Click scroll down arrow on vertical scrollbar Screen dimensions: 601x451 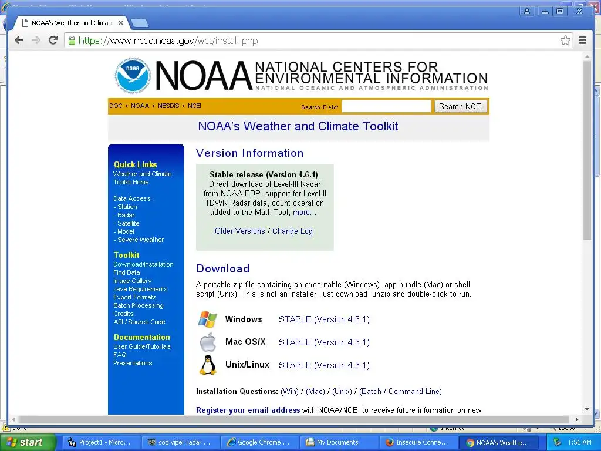pos(587,409)
